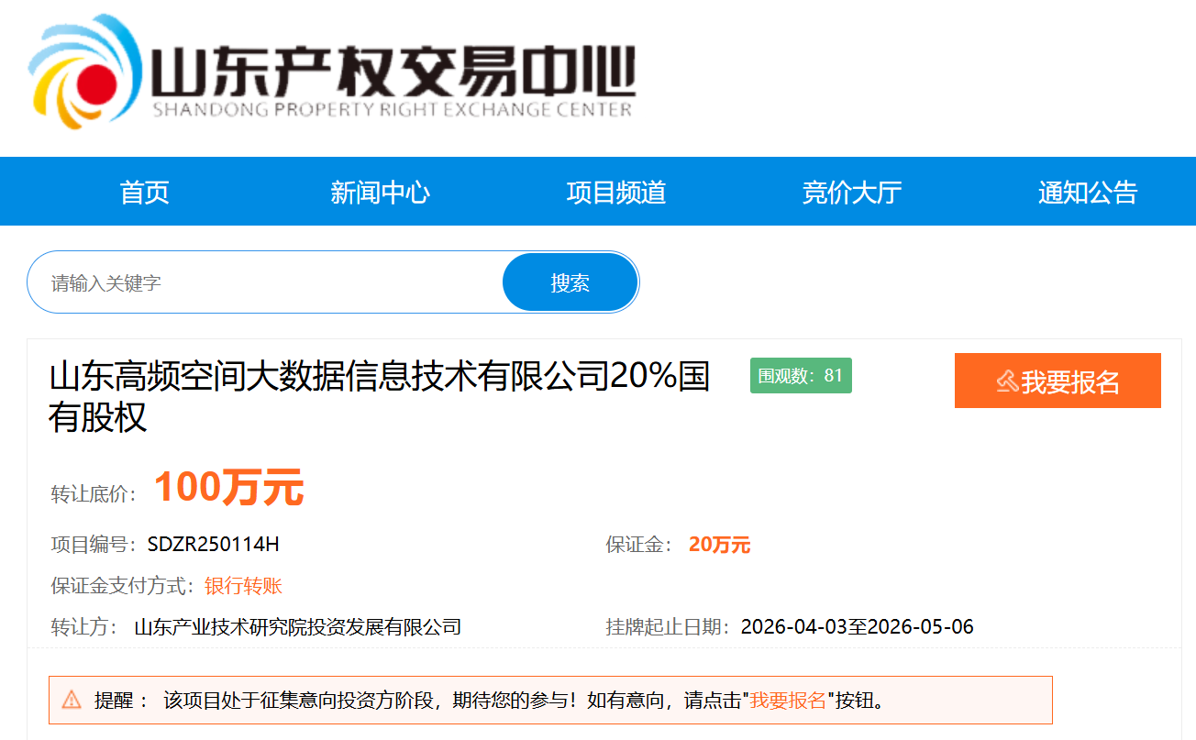Viewport: 1196px width, 740px height.
Task: Focus the 请输入关键字 search field
Action: [x=266, y=282]
